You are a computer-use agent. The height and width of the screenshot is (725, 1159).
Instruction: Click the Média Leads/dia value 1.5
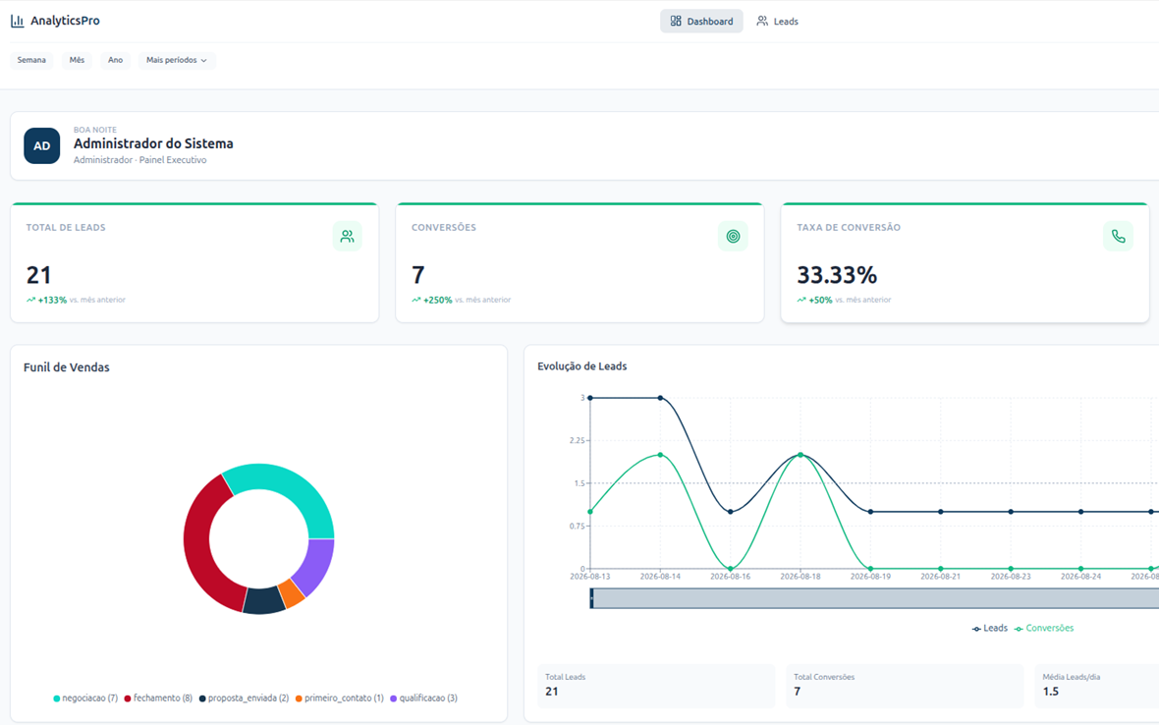pyautogui.click(x=1050, y=692)
